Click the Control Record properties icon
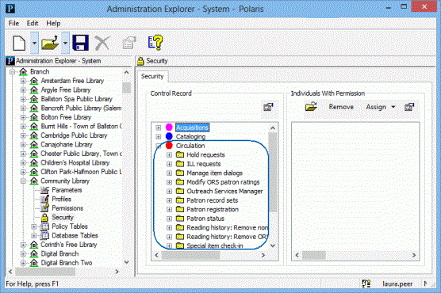441x293 pixels. pyautogui.click(x=268, y=107)
